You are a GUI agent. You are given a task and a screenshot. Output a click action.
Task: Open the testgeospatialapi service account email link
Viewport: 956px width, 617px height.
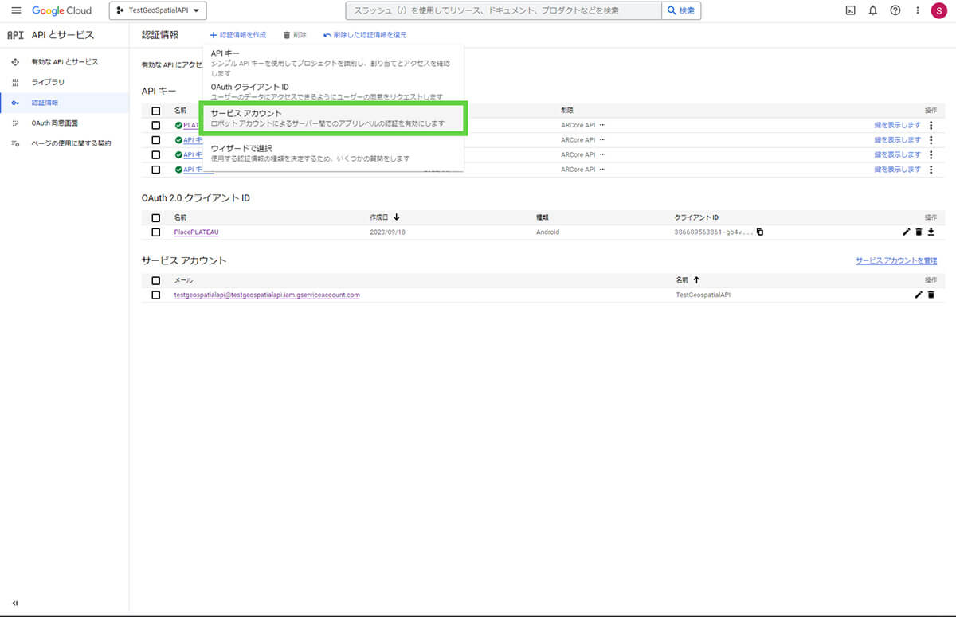pyautogui.click(x=267, y=295)
